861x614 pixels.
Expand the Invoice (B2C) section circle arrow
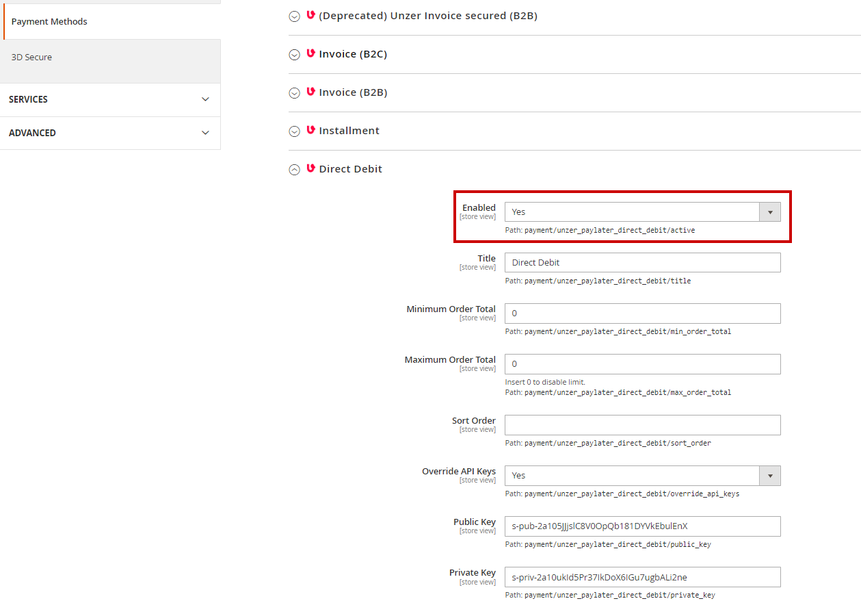(294, 55)
